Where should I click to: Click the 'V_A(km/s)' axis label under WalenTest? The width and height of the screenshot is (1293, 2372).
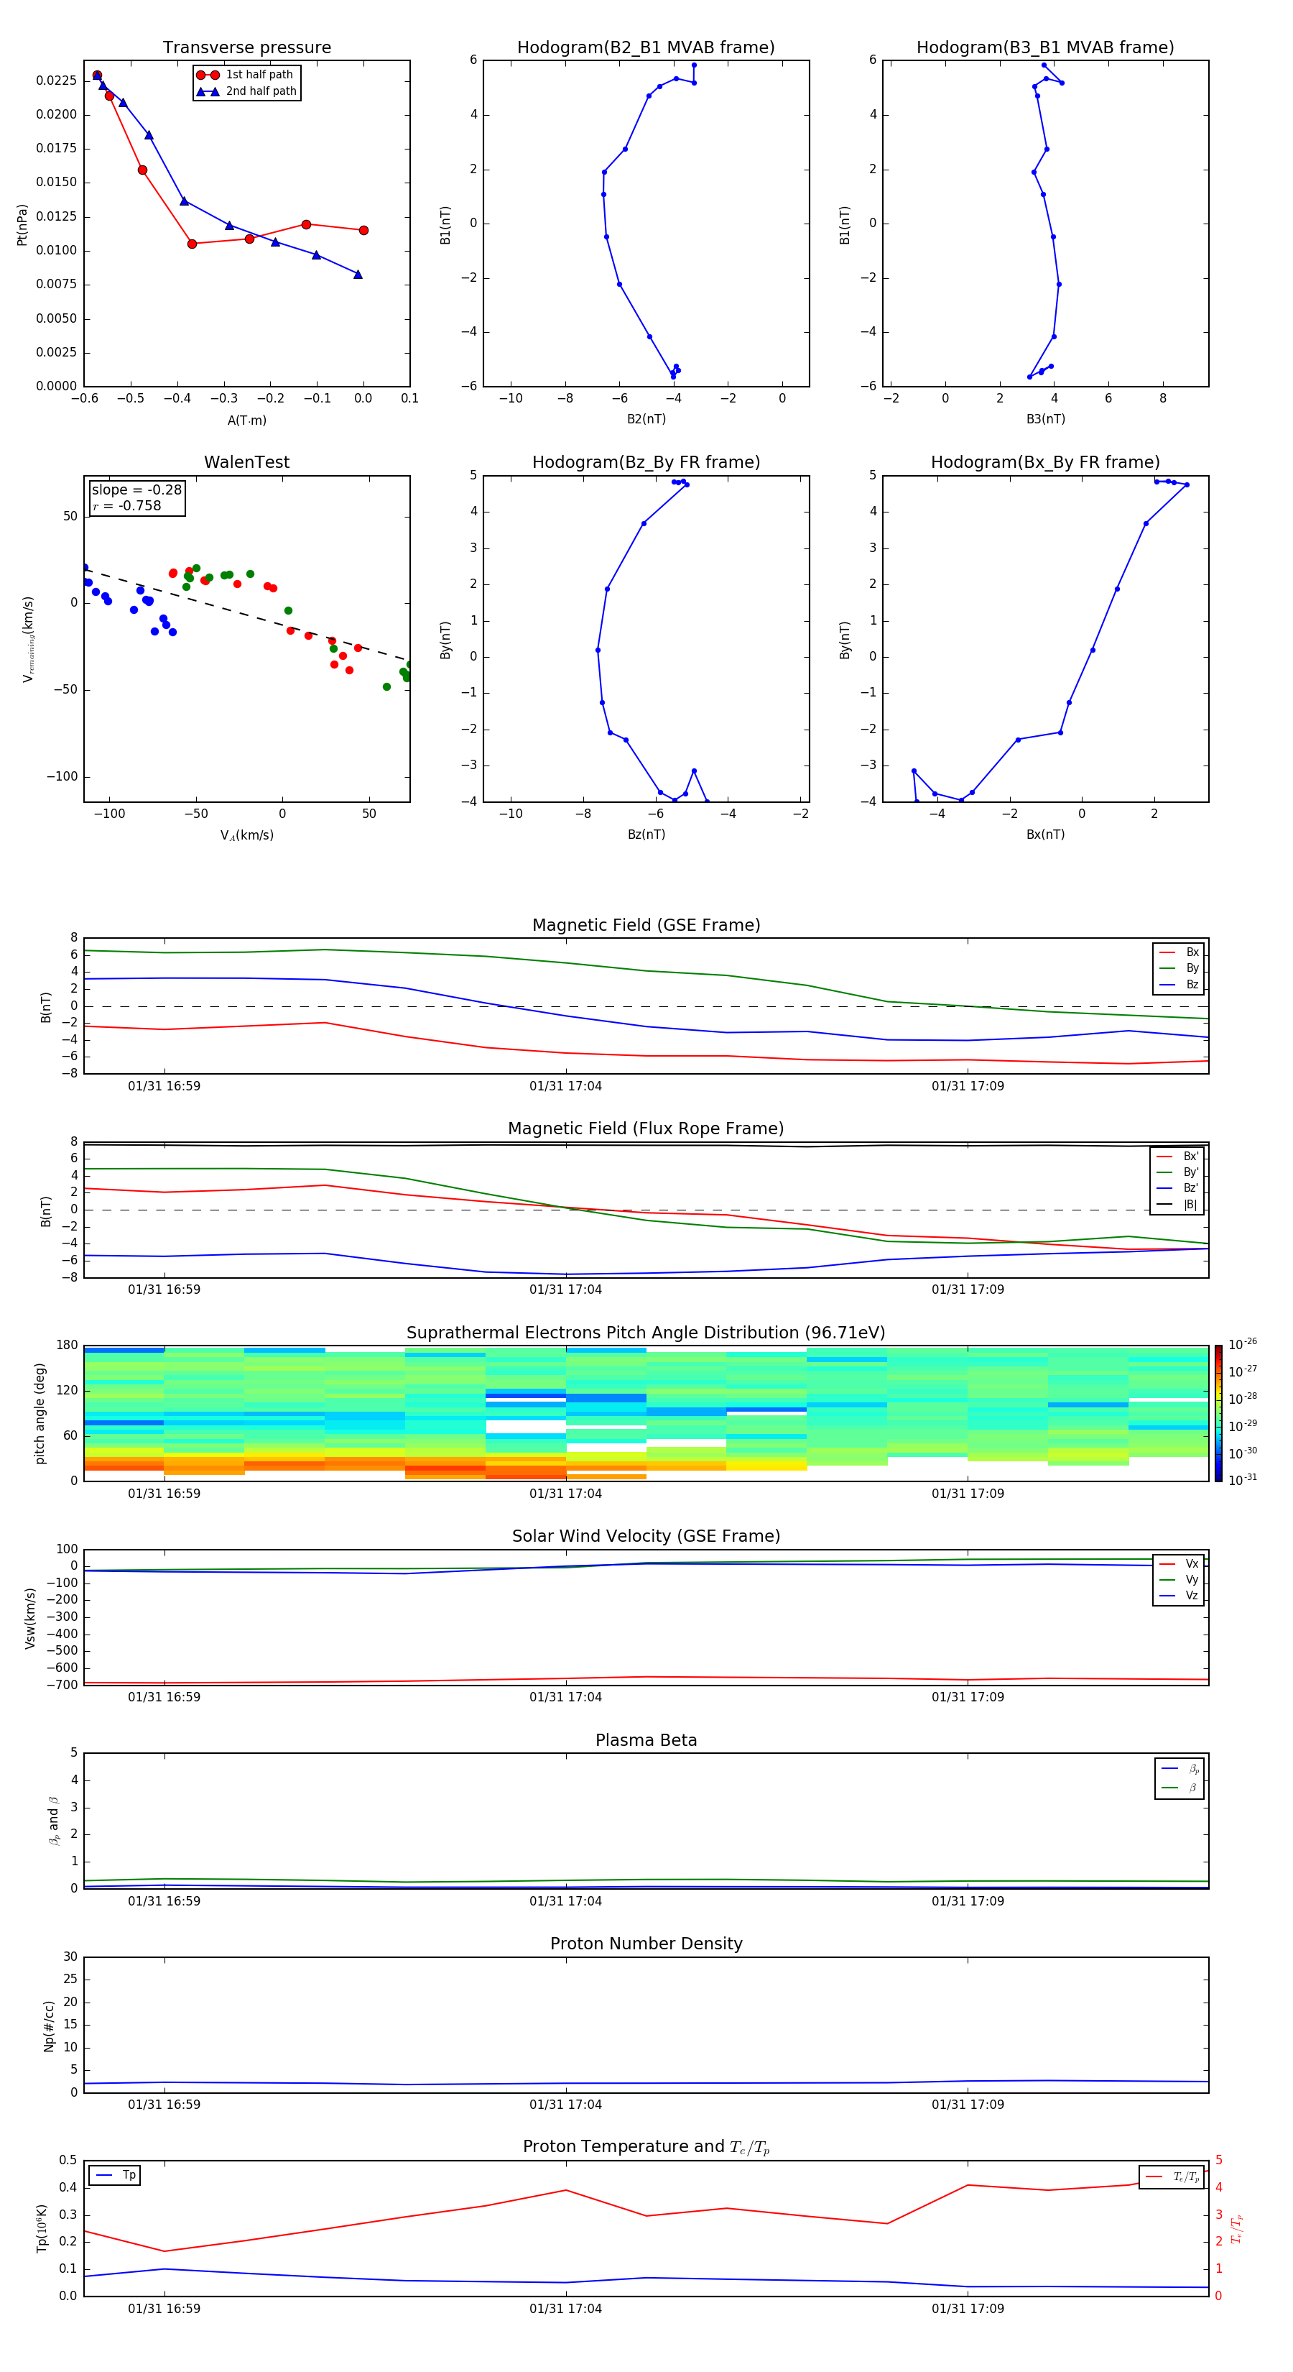[x=246, y=835]
